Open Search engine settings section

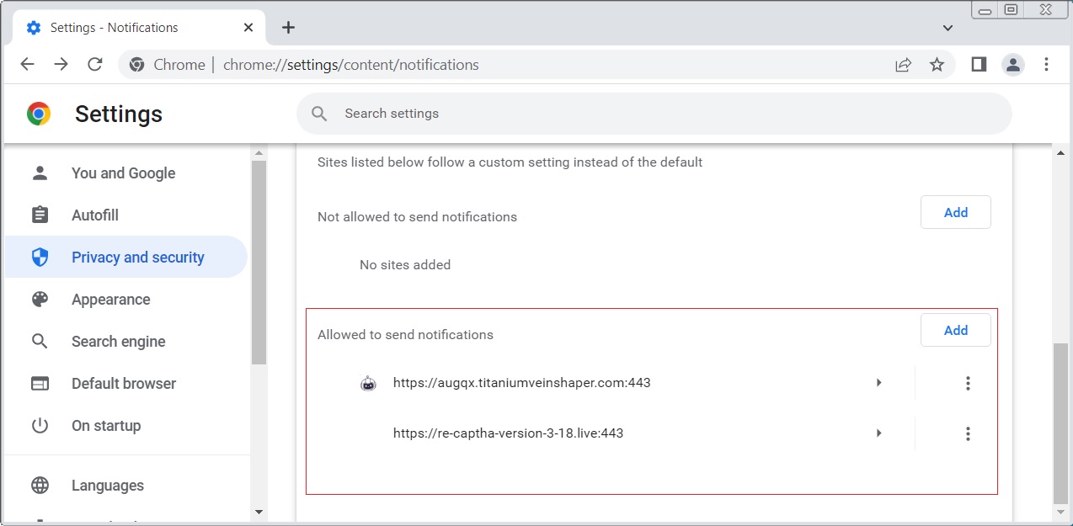(x=126, y=342)
